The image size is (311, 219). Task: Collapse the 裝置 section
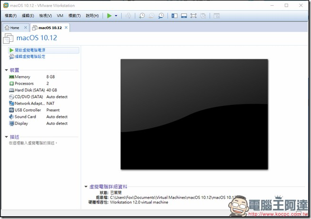pos(6,70)
